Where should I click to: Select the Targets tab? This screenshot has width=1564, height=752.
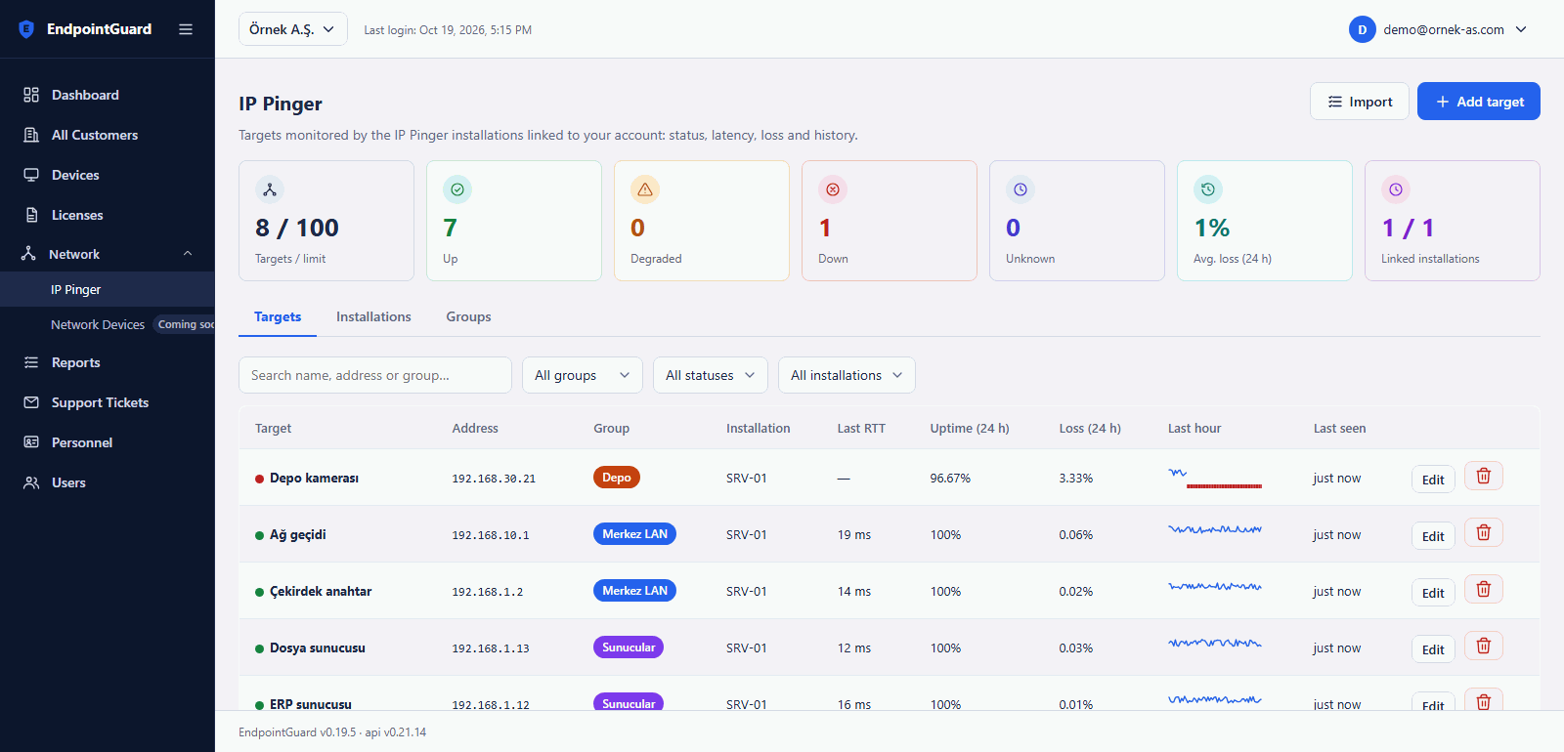pos(278,316)
